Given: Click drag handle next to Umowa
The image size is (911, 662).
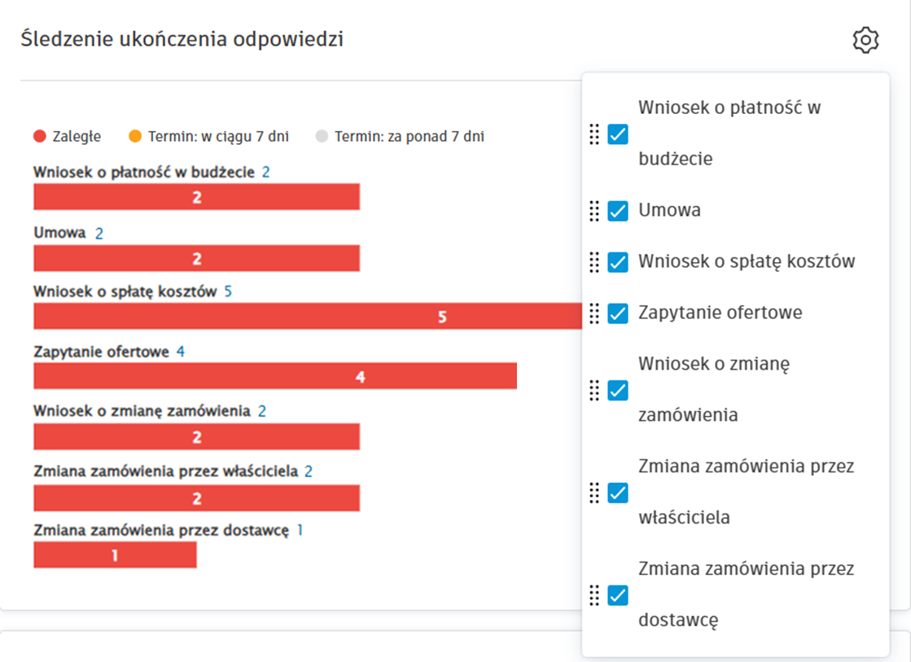Looking at the screenshot, I should pos(594,211).
